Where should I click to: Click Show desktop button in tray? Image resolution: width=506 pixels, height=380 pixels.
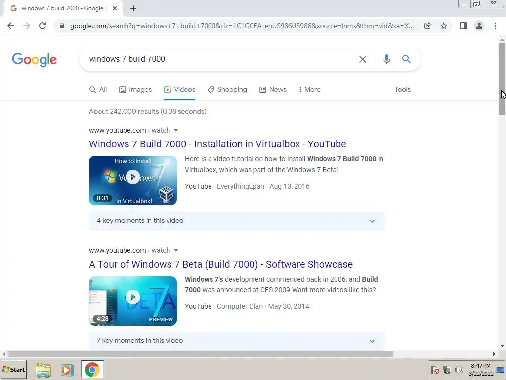tap(501, 370)
